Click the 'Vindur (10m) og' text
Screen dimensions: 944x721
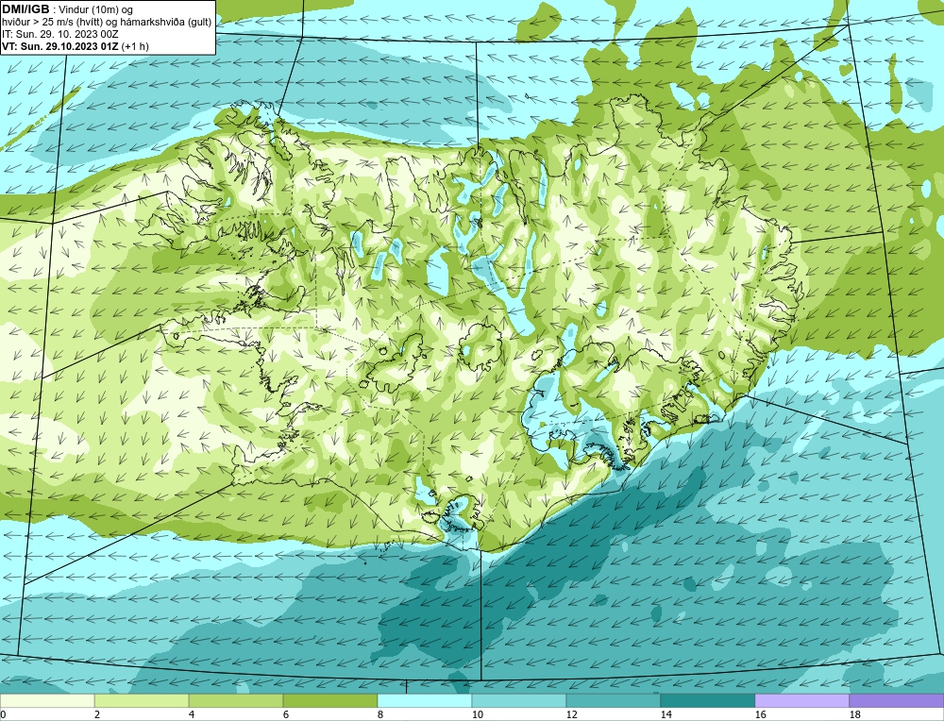96,10
